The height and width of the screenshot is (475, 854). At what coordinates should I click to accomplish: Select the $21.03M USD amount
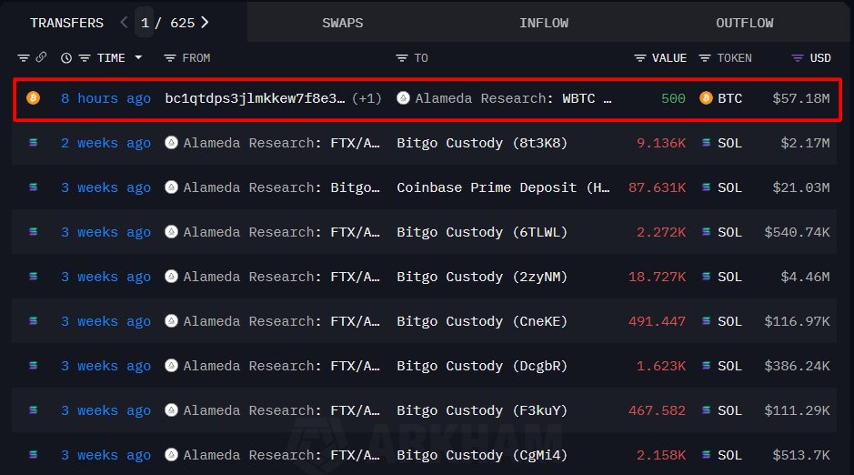800,188
